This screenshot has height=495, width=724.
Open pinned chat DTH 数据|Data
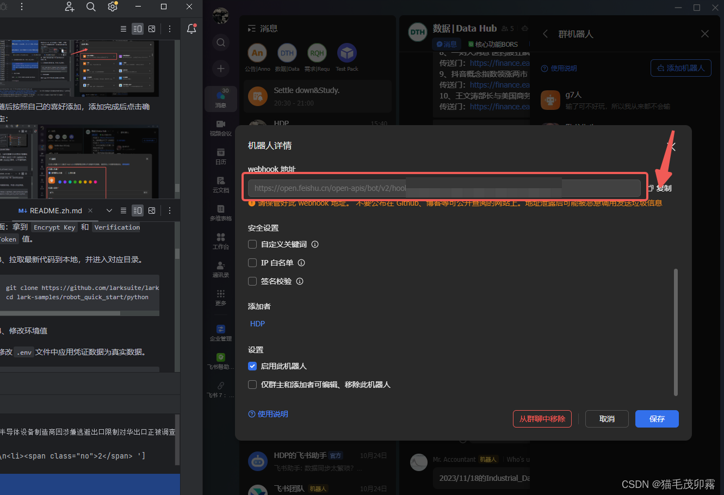tap(287, 58)
